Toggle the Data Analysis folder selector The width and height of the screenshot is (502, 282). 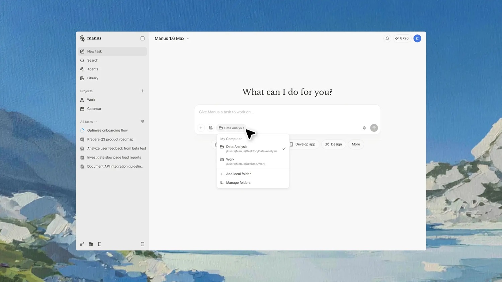[x=231, y=128]
